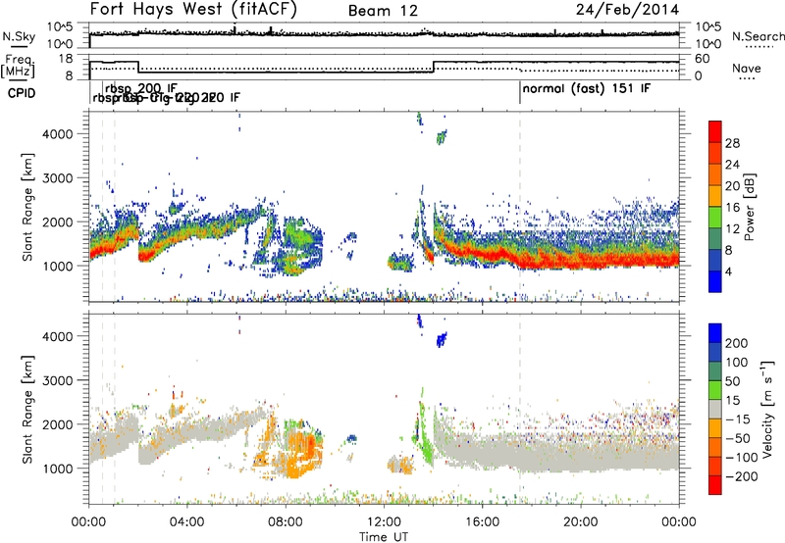Viewport: 785px width, 543px height.
Task: Click the 'Beam 12' label
Action: point(383,11)
